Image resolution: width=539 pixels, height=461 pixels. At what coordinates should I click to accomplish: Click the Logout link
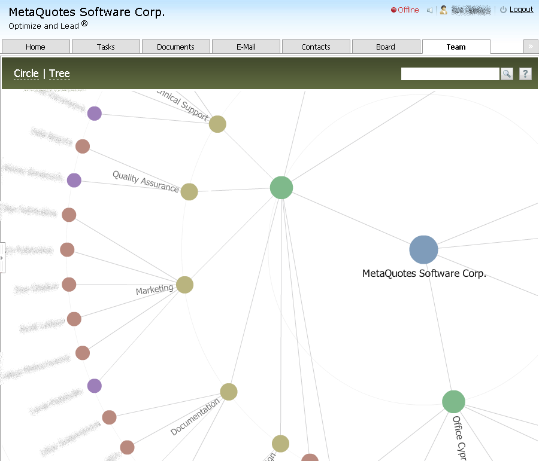point(522,10)
